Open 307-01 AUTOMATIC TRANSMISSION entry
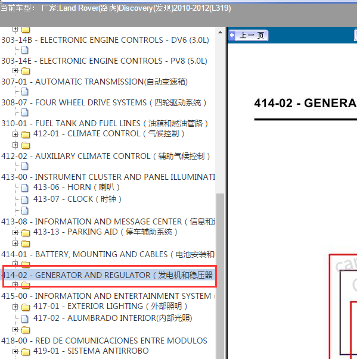 point(94,82)
